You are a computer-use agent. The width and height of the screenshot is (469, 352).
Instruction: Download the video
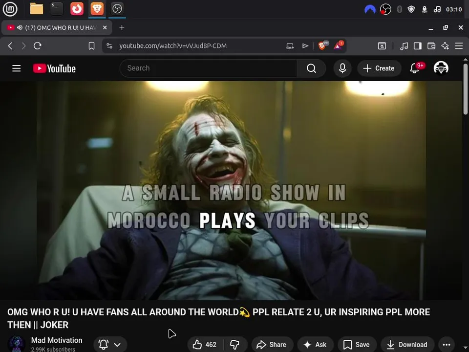pos(407,345)
